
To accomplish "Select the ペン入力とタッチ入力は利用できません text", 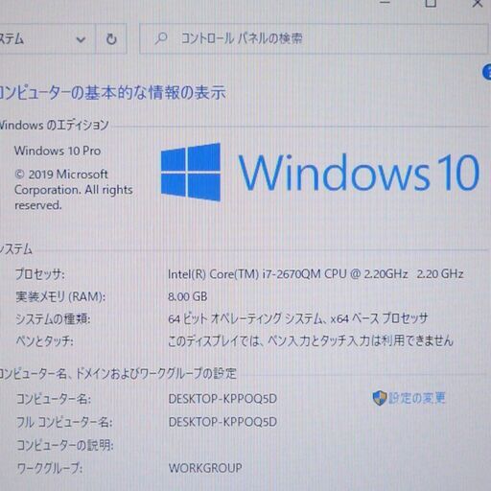I will pyautogui.click(x=361, y=340).
